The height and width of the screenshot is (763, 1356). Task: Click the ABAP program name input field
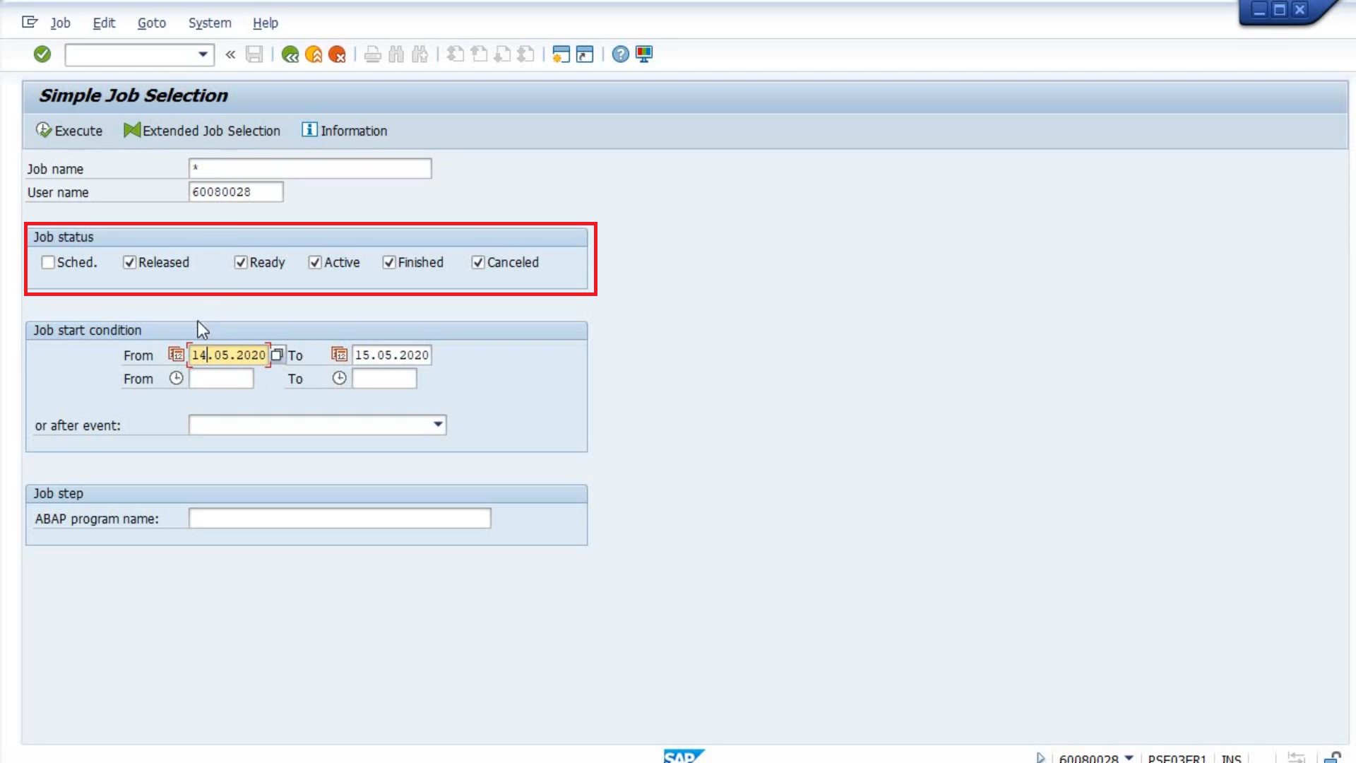(339, 519)
